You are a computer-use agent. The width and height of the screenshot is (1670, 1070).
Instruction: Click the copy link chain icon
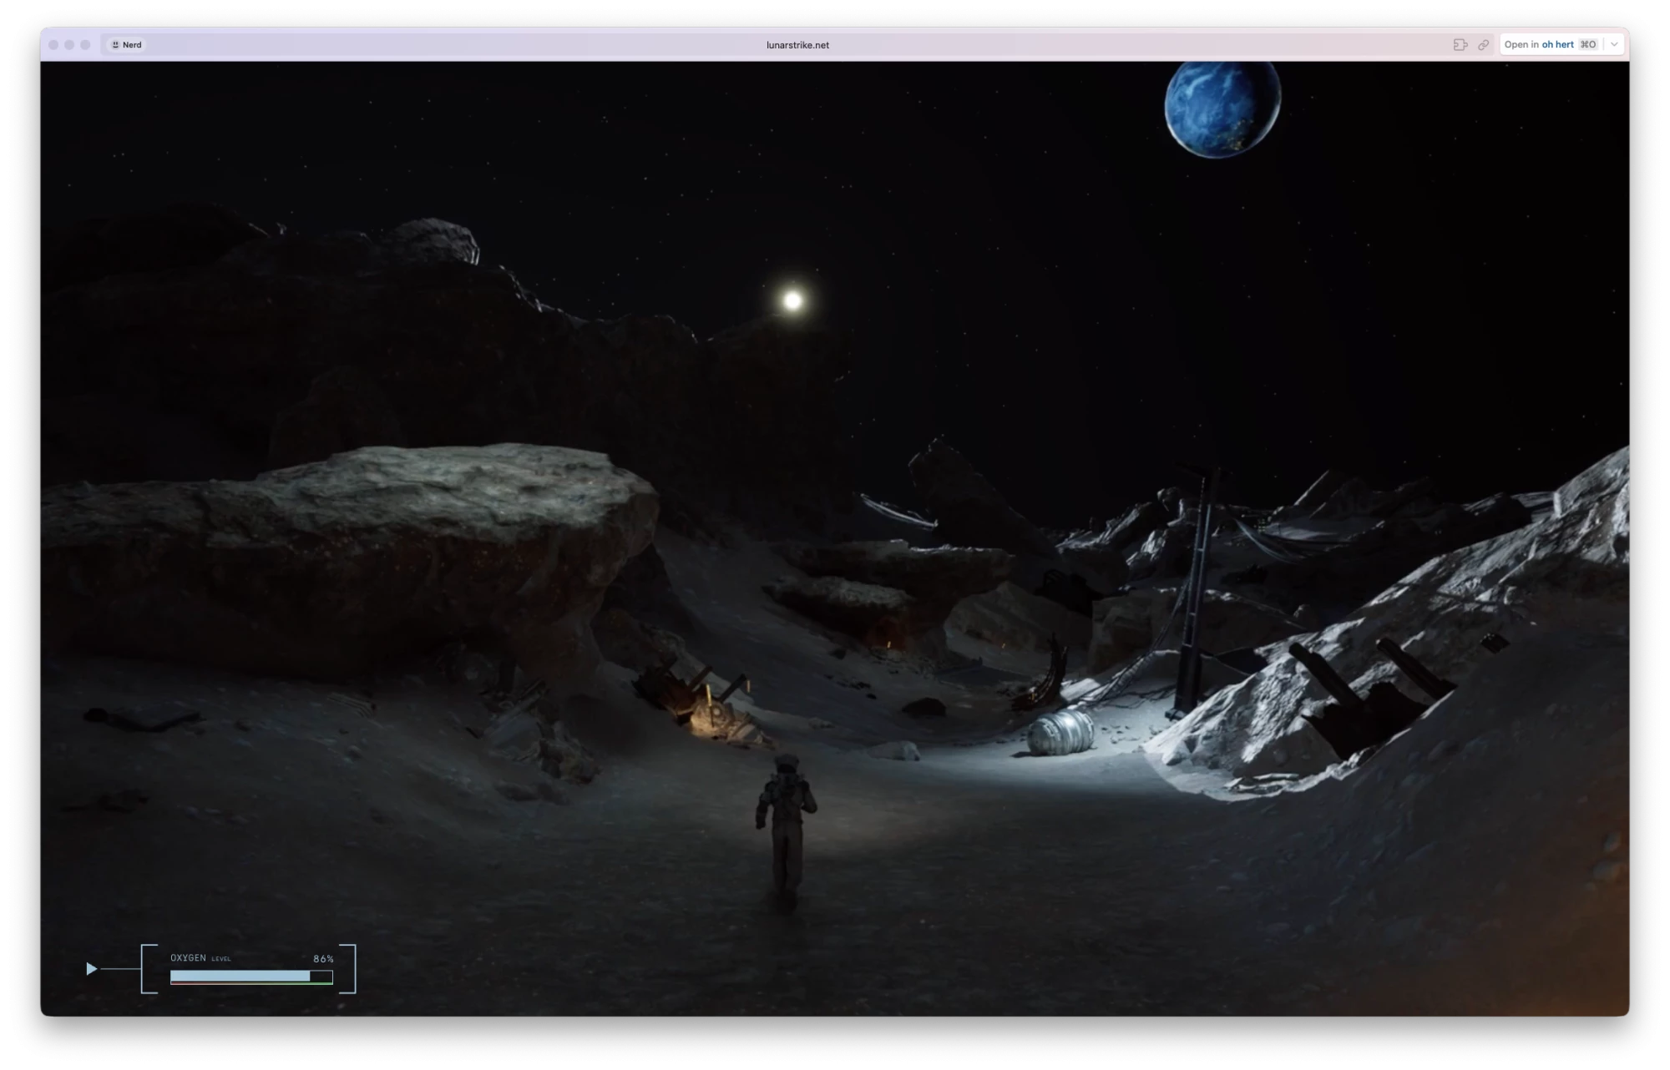pyautogui.click(x=1483, y=45)
